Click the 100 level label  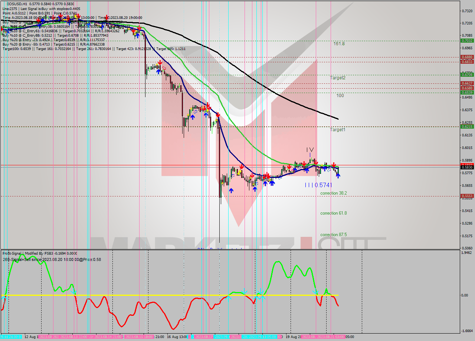point(340,96)
